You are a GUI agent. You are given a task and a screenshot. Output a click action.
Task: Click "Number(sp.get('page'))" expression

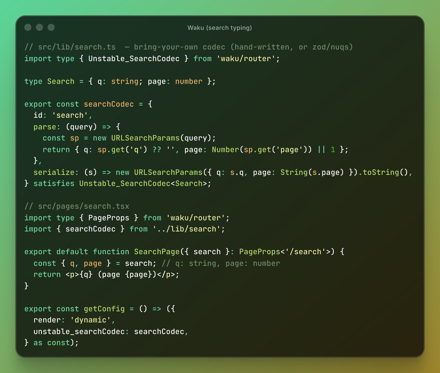click(262, 149)
